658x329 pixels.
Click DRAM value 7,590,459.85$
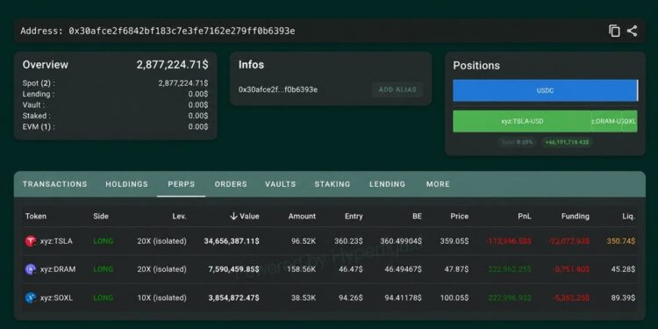[x=233, y=269]
